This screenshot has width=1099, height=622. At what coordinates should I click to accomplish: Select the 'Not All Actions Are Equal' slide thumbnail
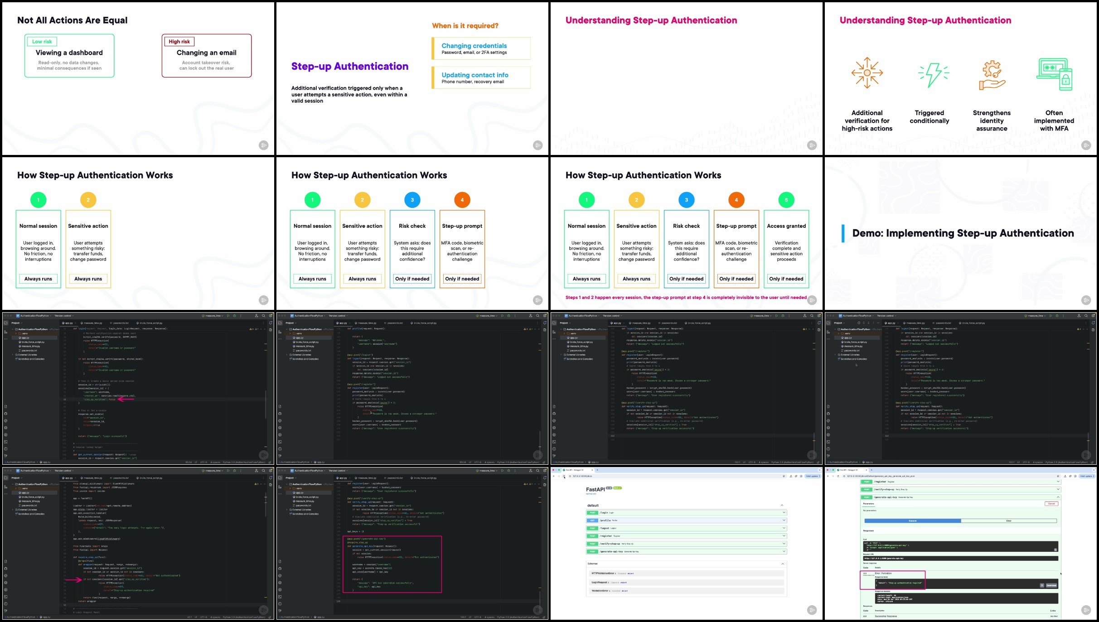pyautogui.click(x=138, y=79)
